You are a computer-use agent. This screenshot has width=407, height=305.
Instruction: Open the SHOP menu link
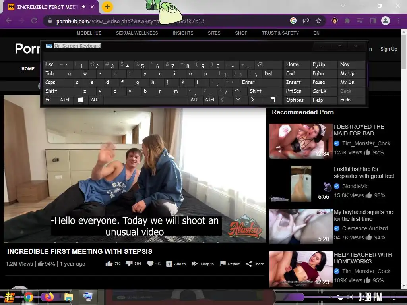click(x=241, y=33)
